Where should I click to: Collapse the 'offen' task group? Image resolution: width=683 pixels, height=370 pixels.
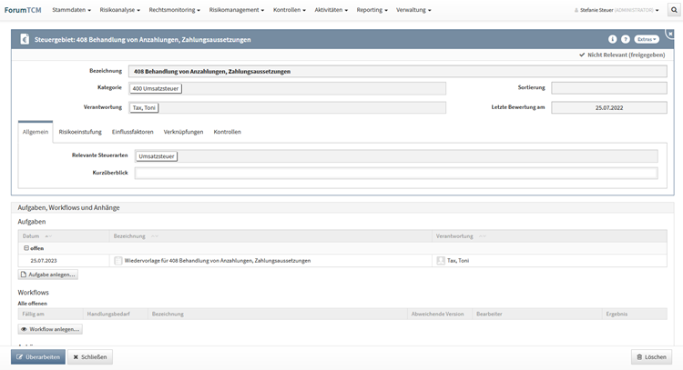(26, 248)
